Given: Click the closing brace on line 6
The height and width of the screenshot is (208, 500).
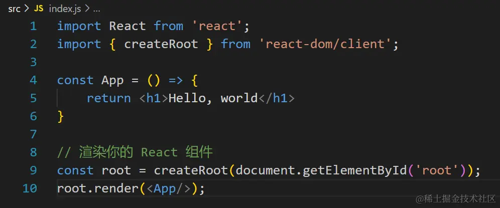Looking at the screenshot, I should (x=61, y=117).
